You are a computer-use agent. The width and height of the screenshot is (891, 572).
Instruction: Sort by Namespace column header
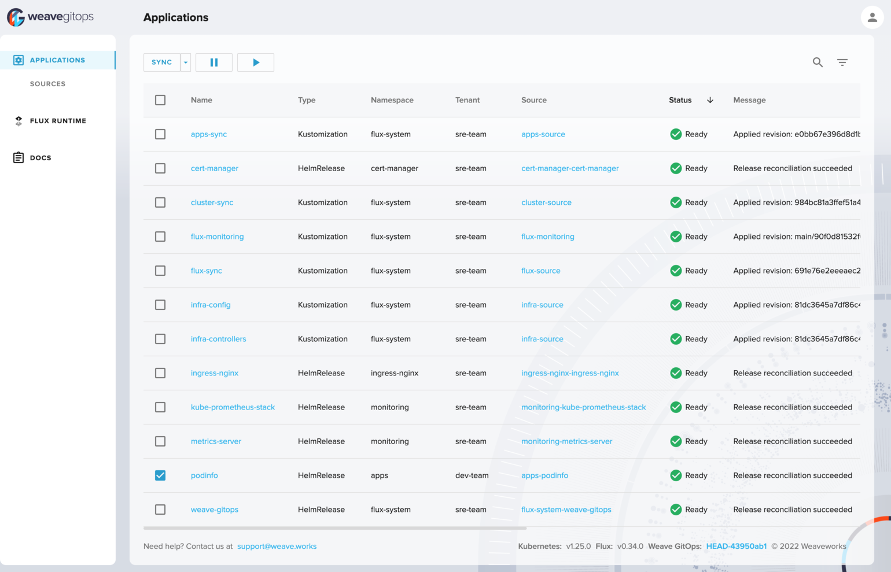[392, 100]
